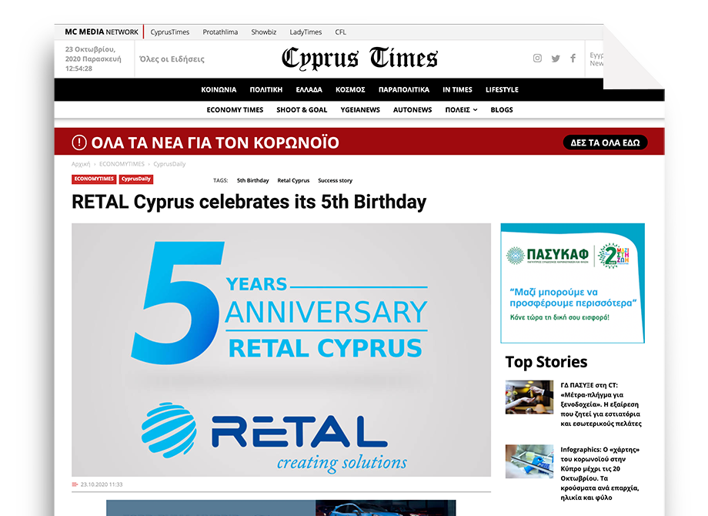Viewport: 708px width, 516px height.
Task: Open SHOOT & GOAL in the submenu
Action: [x=302, y=110]
